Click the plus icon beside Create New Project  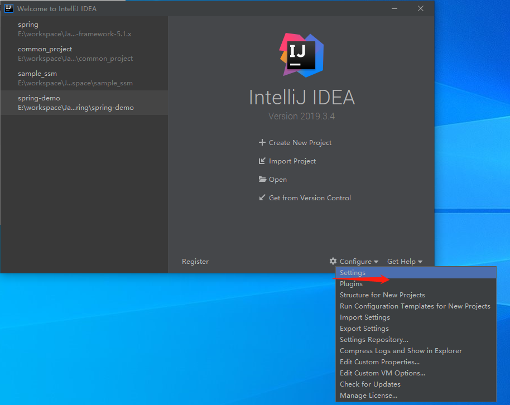(262, 142)
